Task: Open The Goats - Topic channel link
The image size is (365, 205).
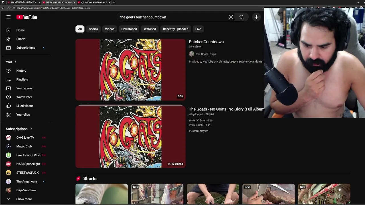Action: click(x=206, y=54)
